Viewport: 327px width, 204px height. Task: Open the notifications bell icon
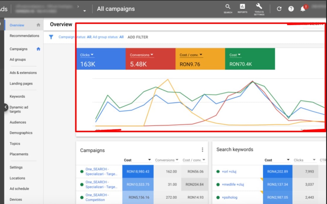[x=303, y=9]
